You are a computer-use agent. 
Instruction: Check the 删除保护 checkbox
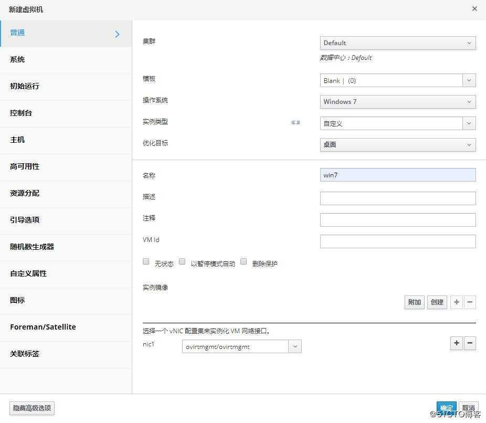244,261
